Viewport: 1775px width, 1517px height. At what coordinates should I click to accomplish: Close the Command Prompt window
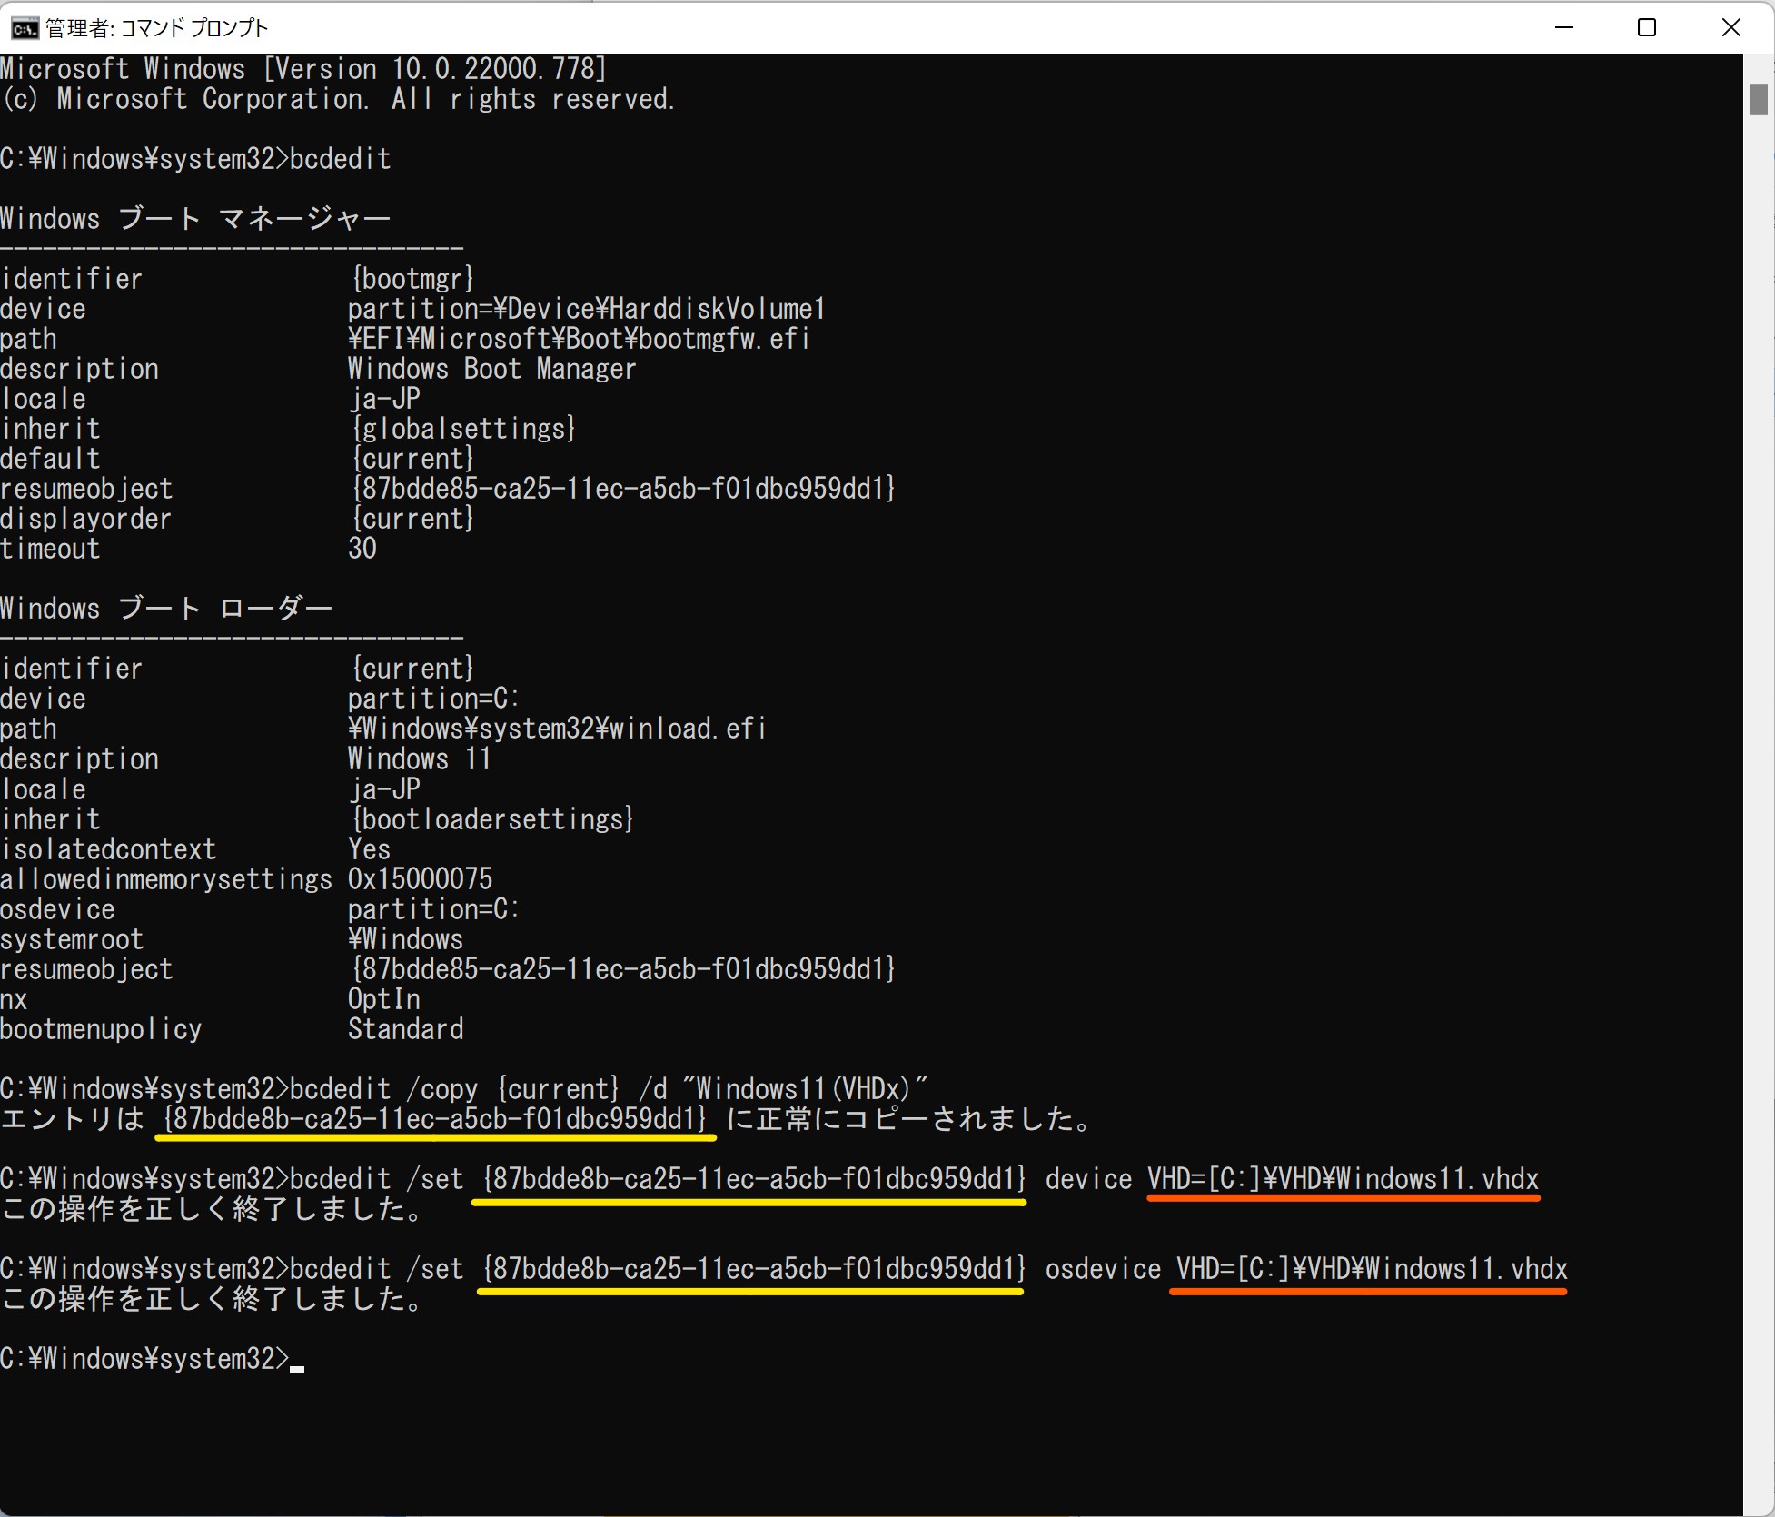pyautogui.click(x=1730, y=27)
